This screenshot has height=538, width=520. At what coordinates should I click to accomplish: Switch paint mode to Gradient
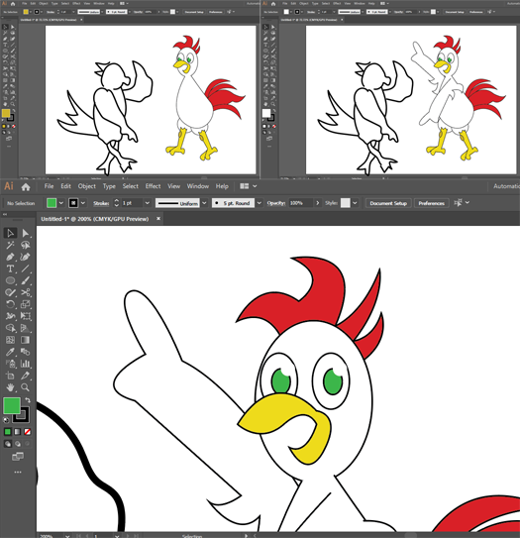[18, 432]
